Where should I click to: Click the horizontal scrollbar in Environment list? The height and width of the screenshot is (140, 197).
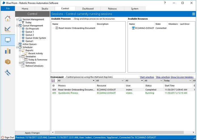[x=119, y=132]
